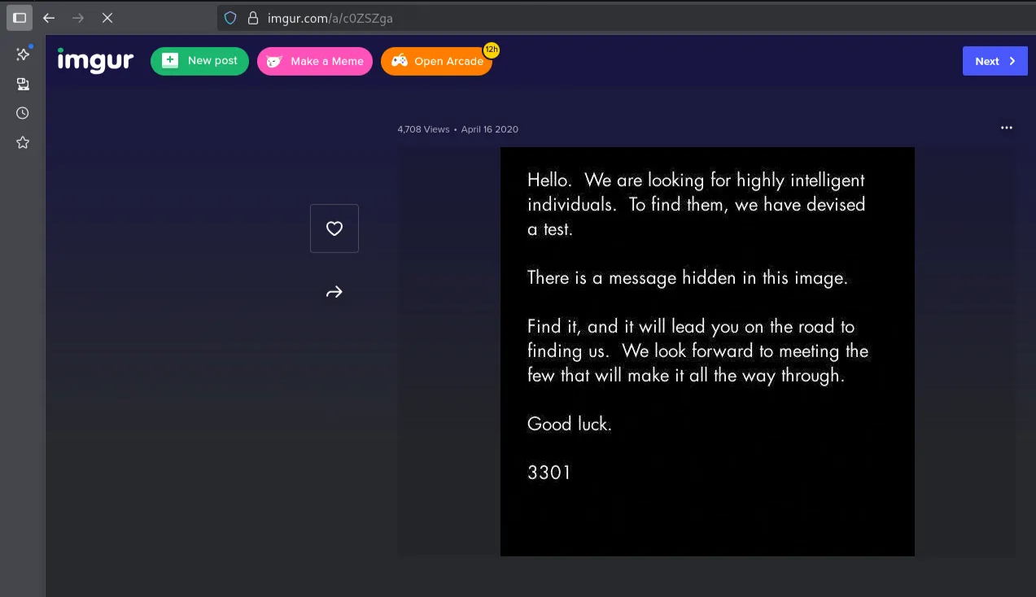Toggle the browser sidebar panel icon
The image size is (1036, 597).
pyautogui.click(x=20, y=17)
